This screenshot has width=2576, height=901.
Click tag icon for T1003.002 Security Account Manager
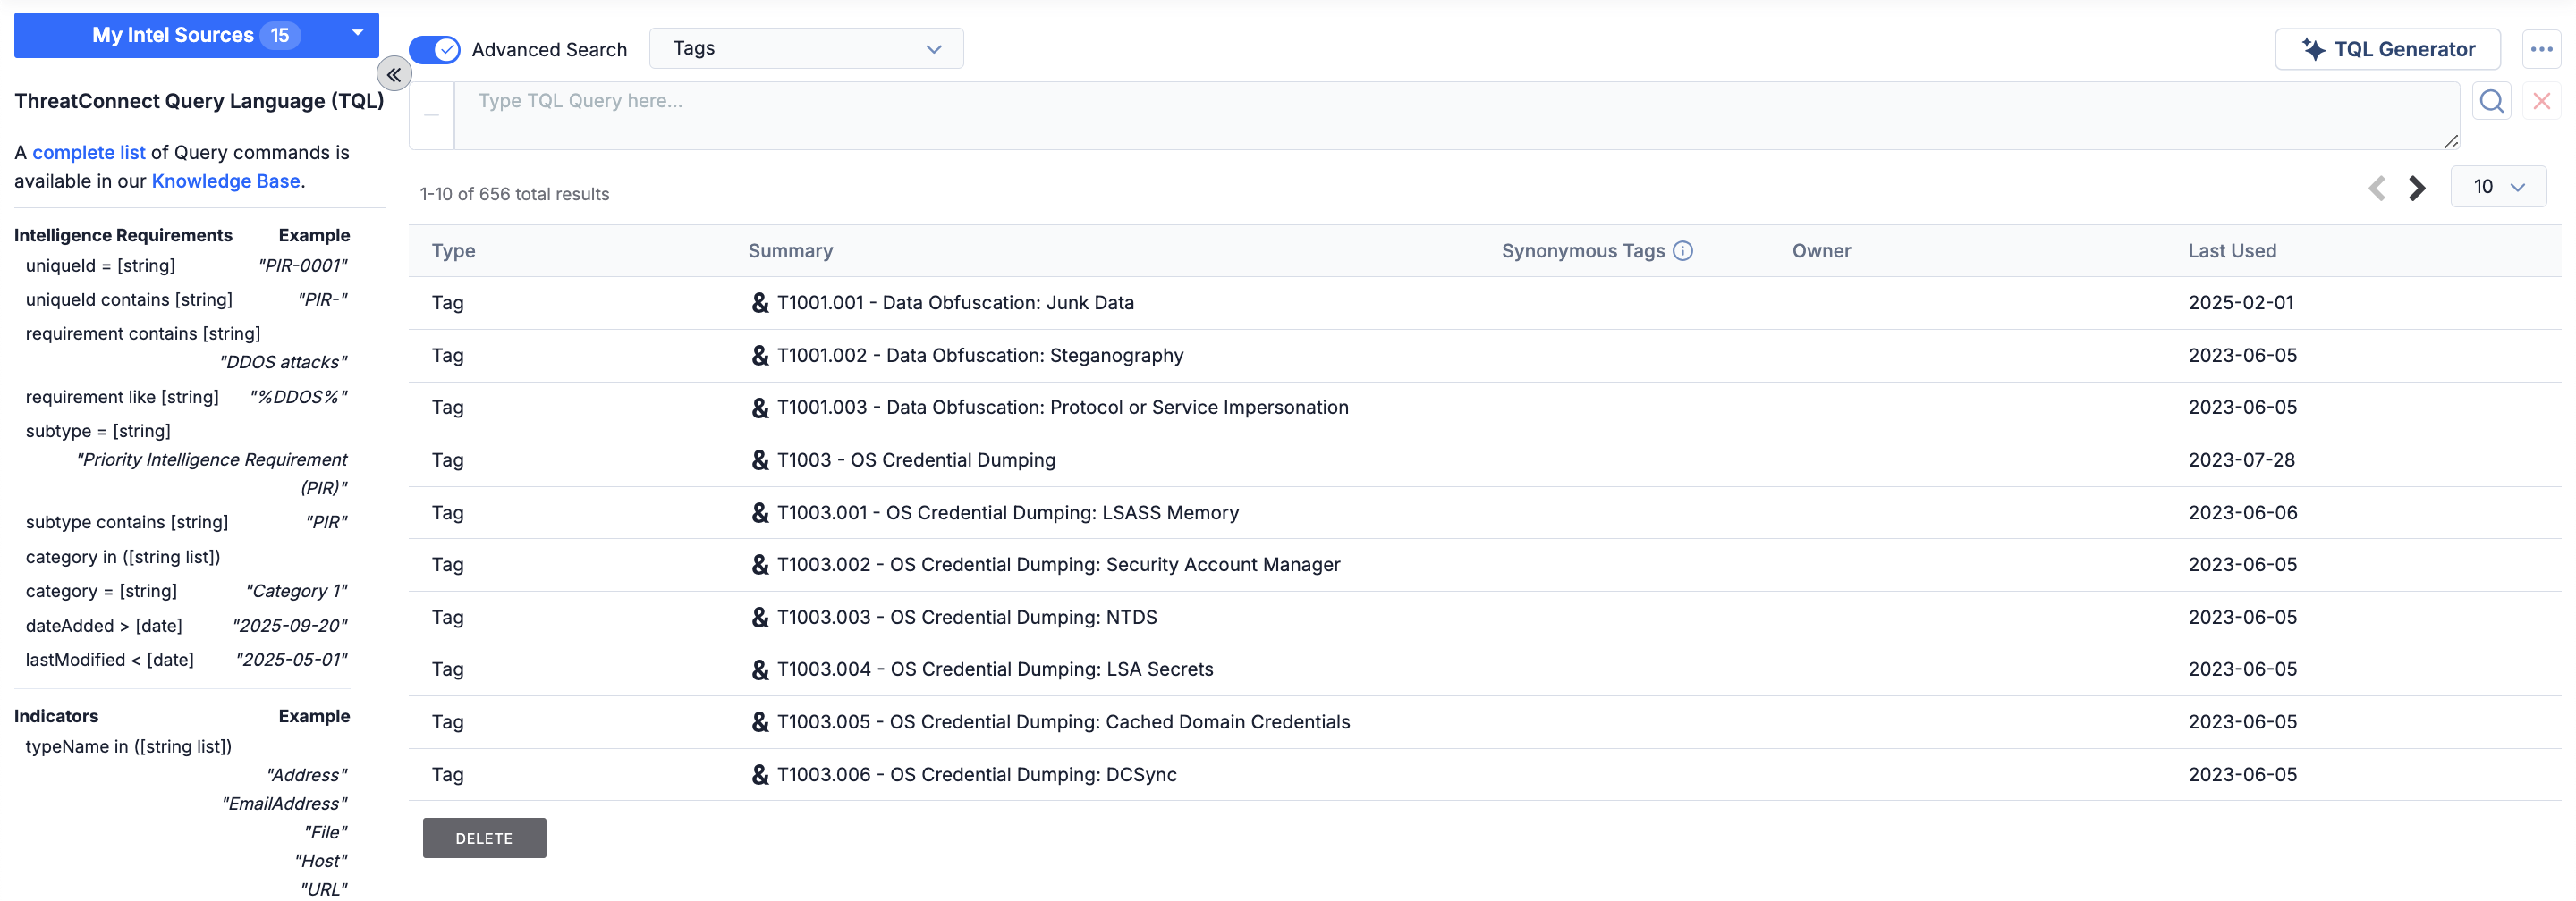(760, 564)
